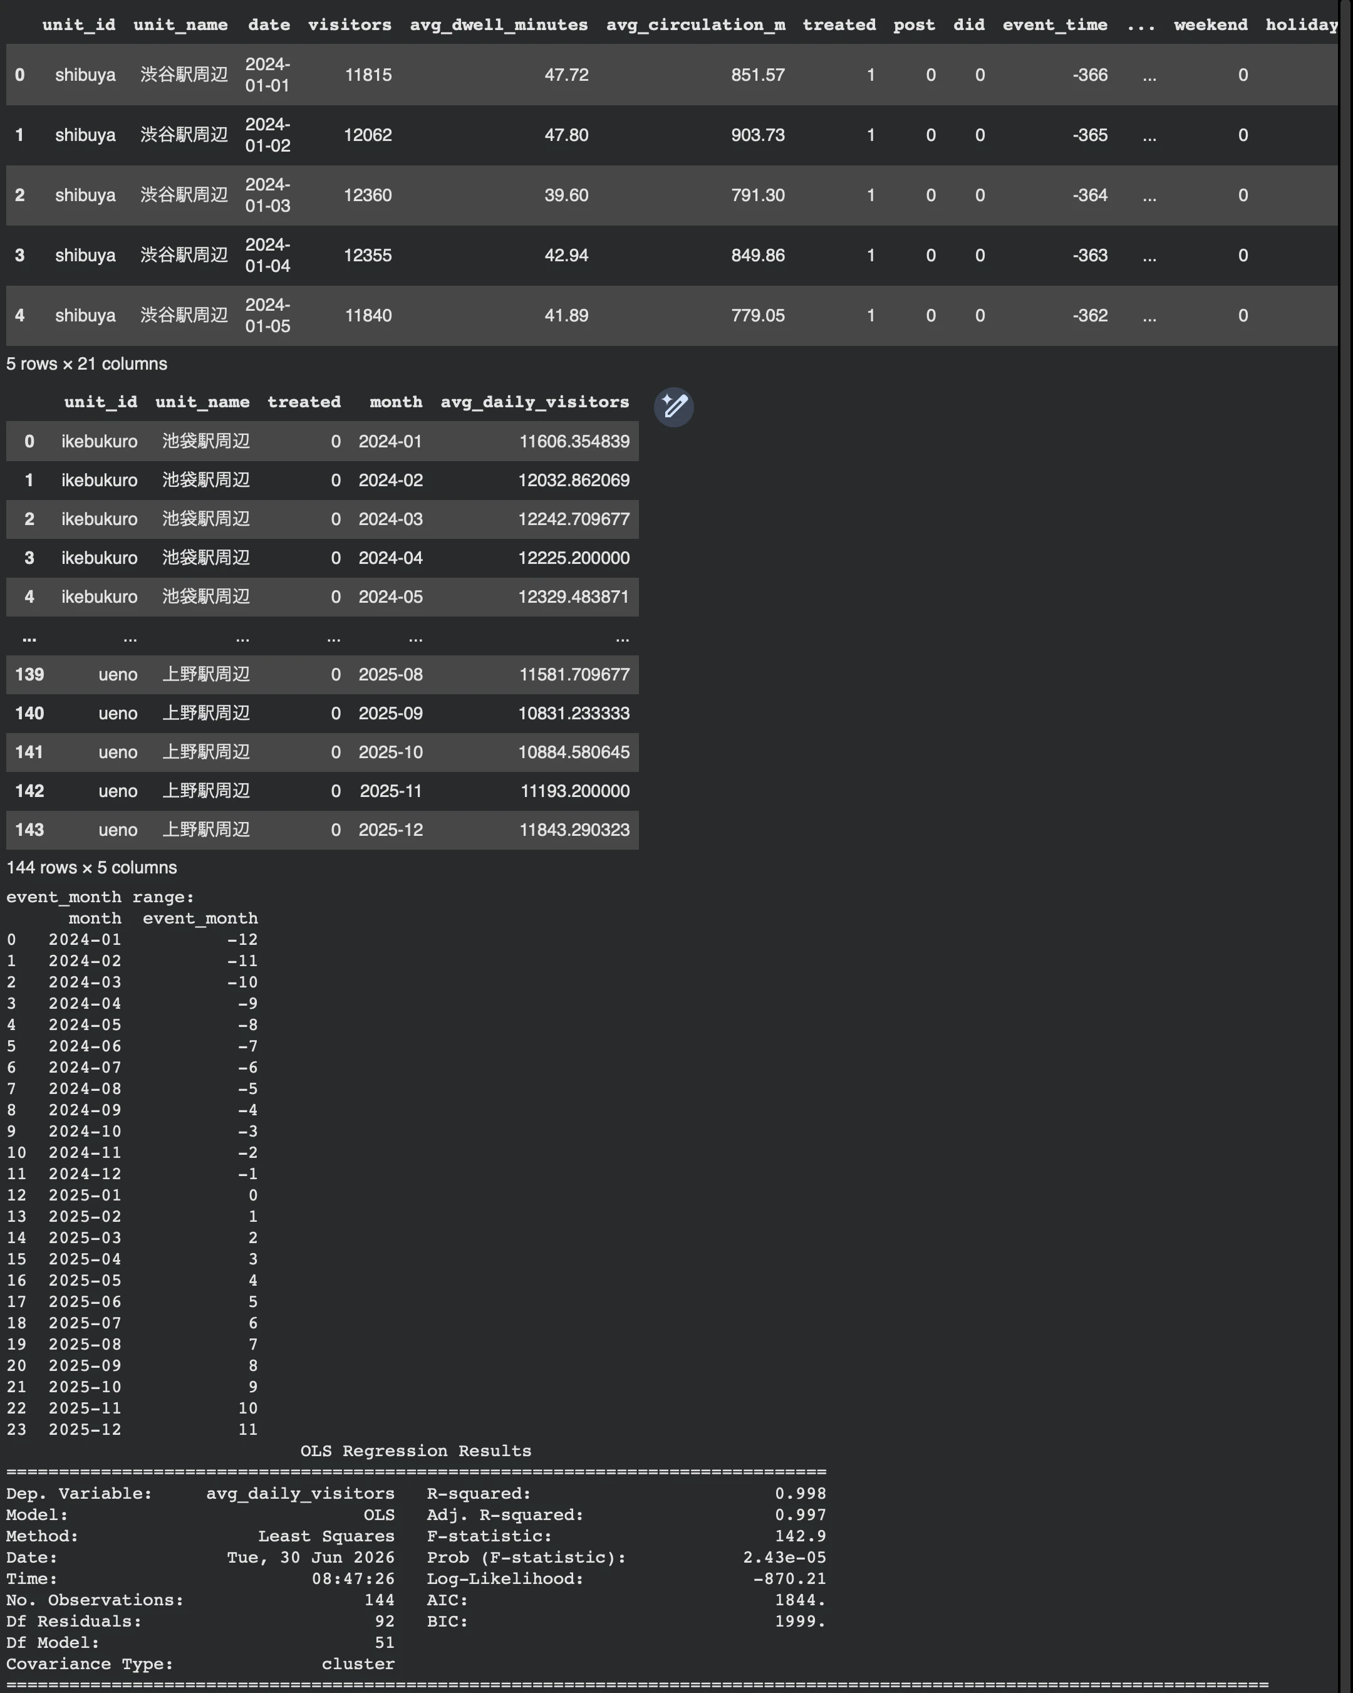Screen dimensions: 1353x1693
Task: Click R-squared value 0.998
Action: 801,1494
